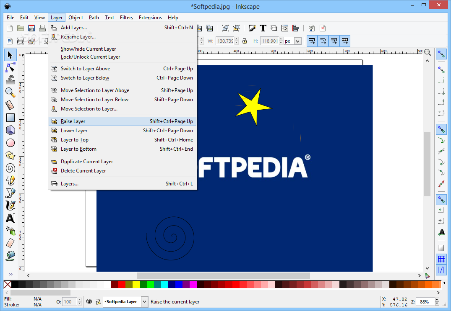Open the Softpedia Layer dropdown
The height and width of the screenshot is (311, 451).
pos(145,301)
